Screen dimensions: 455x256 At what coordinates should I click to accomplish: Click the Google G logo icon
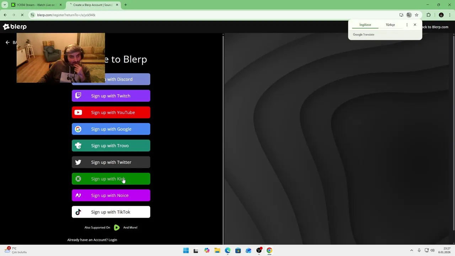[x=78, y=129]
